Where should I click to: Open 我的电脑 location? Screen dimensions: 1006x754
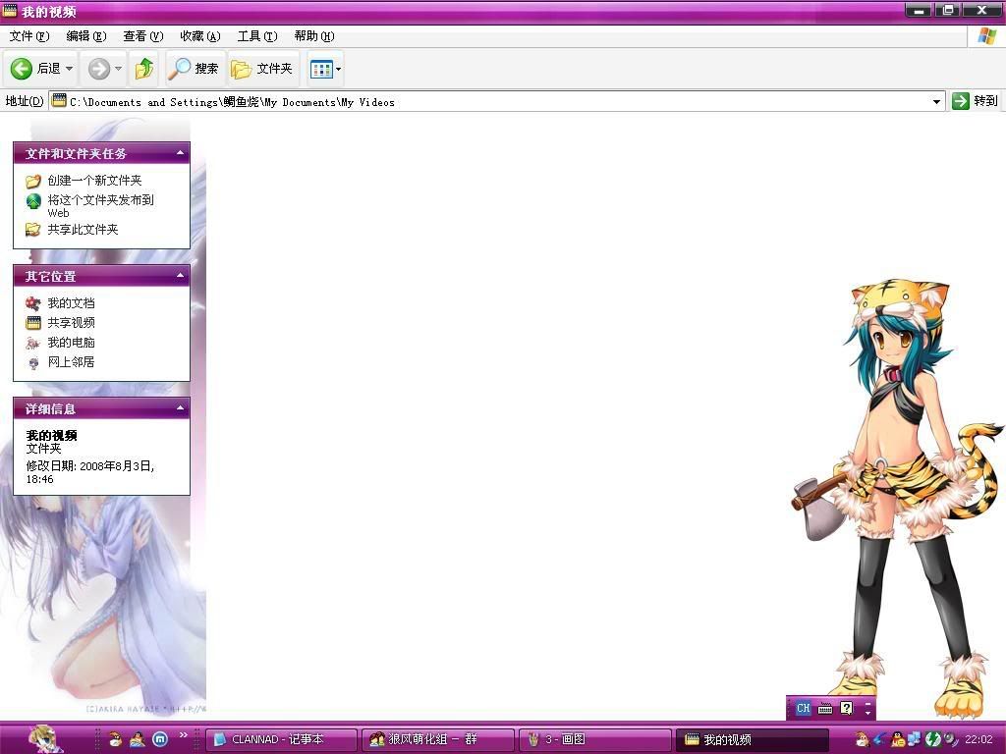tap(71, 343)
